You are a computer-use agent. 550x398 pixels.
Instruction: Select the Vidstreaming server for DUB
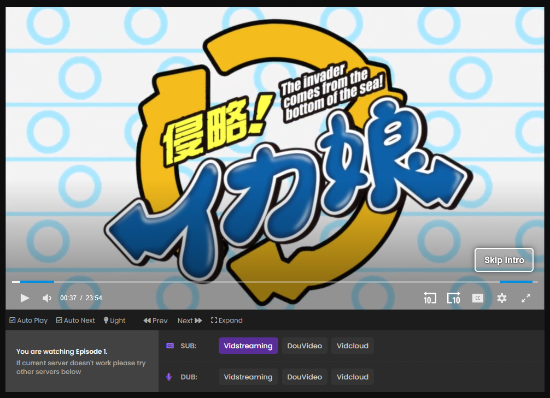click(248, 377)
